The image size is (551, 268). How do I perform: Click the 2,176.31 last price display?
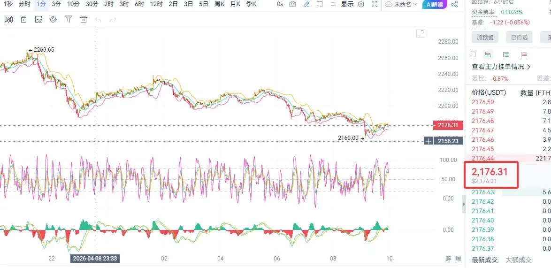490,172
